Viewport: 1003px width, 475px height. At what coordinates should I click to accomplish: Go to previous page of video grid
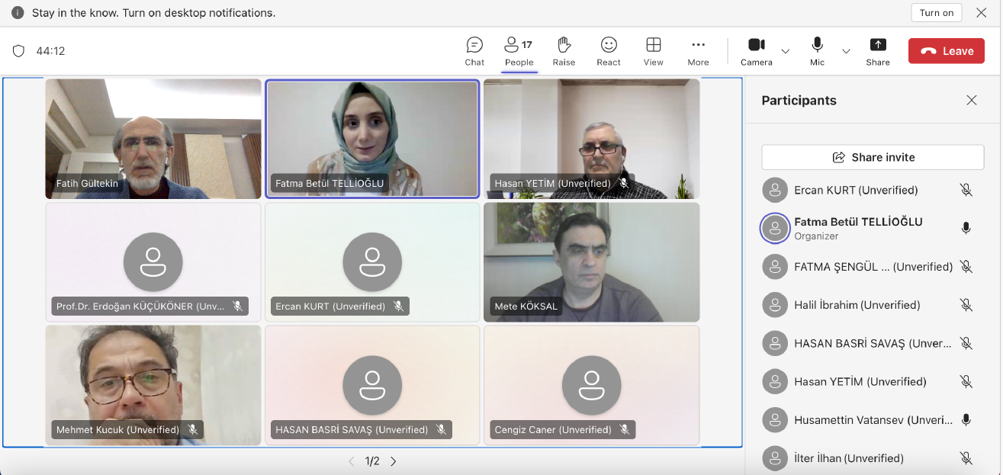352,461
